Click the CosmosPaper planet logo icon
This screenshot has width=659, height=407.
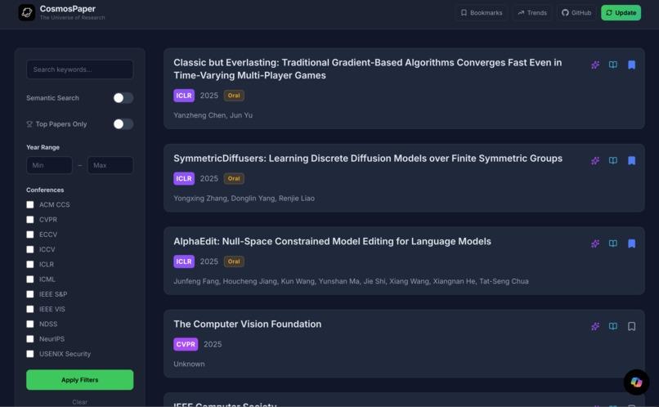[x=26, y=12]
